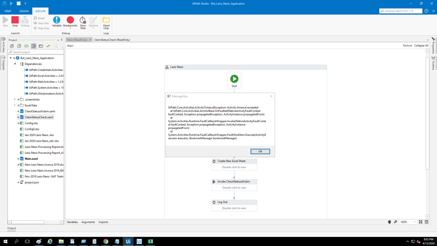Screen dimensions: 437x246
Task: Open the Imports panel
Action: pos(103,222)
